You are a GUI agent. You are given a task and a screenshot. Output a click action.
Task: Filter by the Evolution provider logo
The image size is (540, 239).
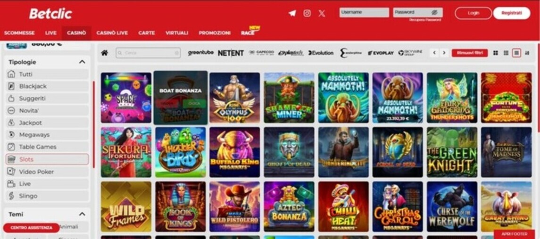coord(321,53)
